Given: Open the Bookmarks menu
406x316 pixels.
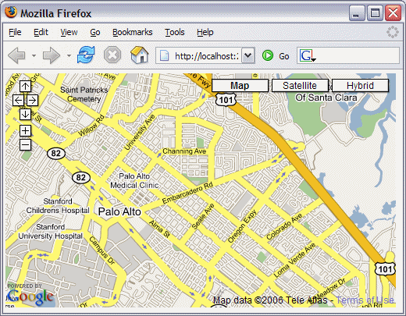Looking at the screenshot, I should point(133,32).
